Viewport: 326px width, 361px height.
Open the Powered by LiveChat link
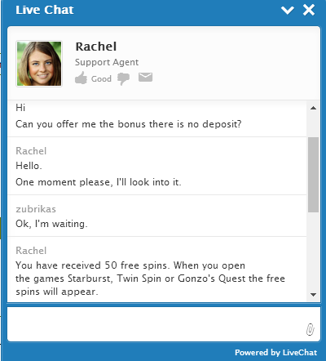[x=275, y=353]
